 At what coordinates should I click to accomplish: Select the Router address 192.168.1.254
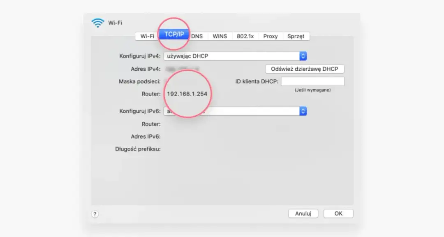[187, 93]
